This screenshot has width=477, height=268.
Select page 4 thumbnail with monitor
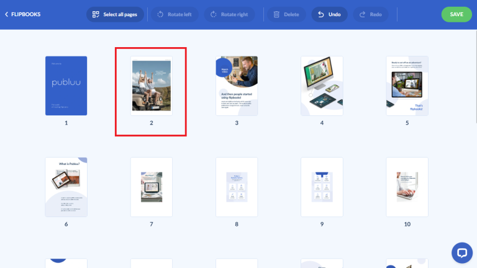coord(322,86)
